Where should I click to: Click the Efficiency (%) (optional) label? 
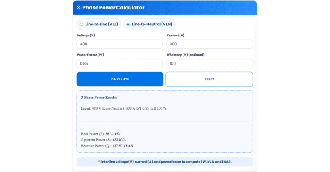(186, 55)
